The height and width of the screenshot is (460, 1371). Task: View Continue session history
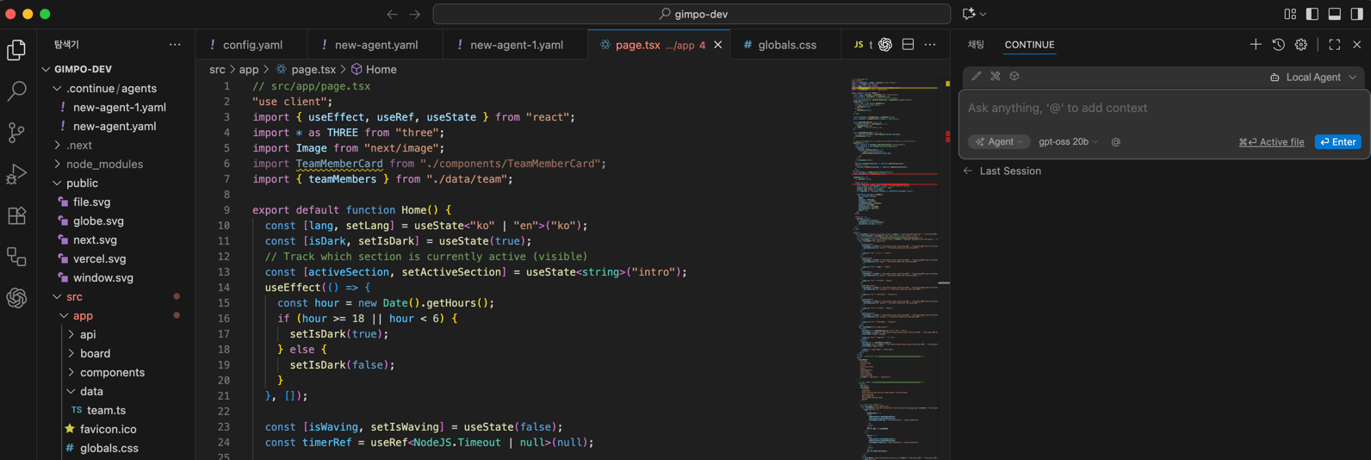(x=1278, y=45)
